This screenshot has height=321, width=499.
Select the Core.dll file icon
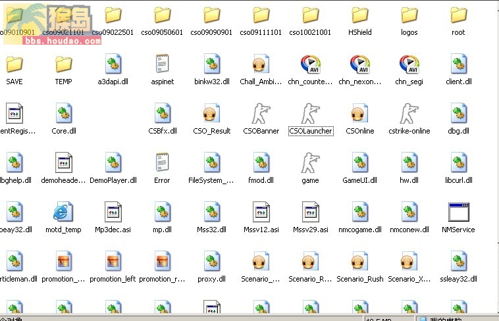[64, 114]
